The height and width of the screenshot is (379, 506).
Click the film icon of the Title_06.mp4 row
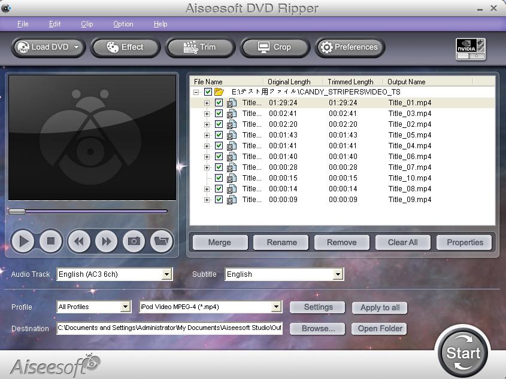click(x=232, y=156)
